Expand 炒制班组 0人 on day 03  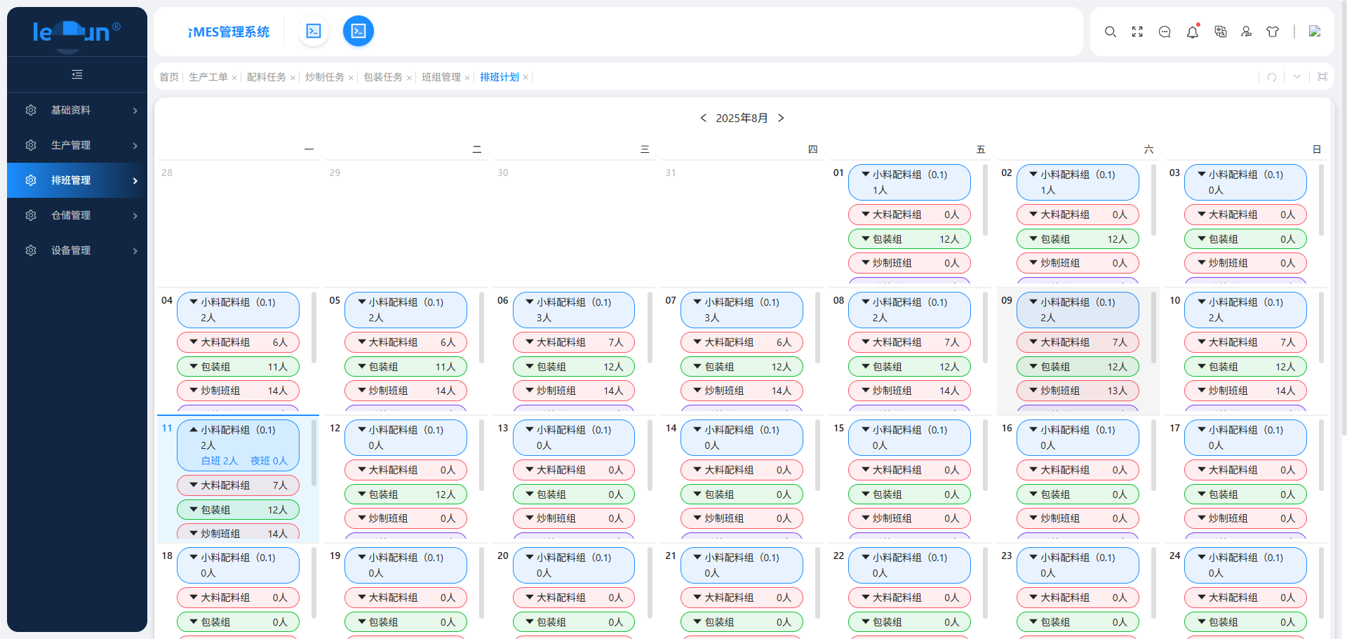tap(1245, 263)
